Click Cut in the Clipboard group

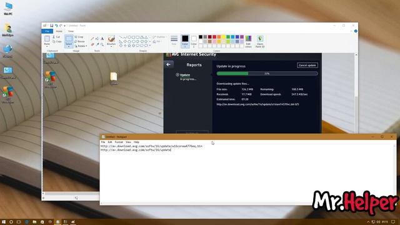point(56,37)
